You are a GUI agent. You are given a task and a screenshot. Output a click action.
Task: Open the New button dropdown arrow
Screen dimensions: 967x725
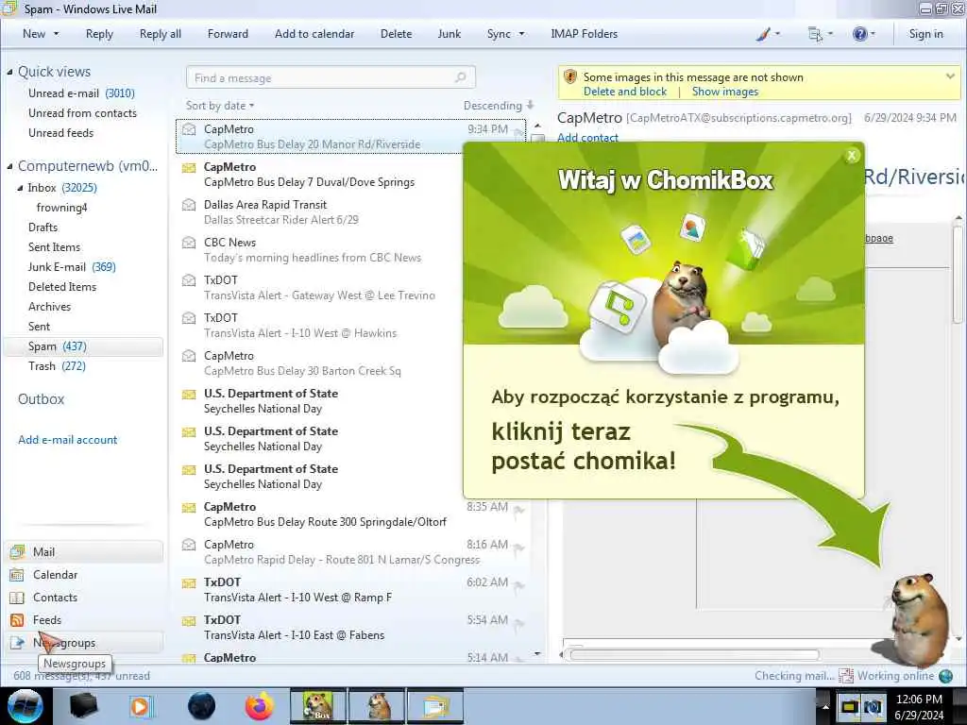(56, 34)
